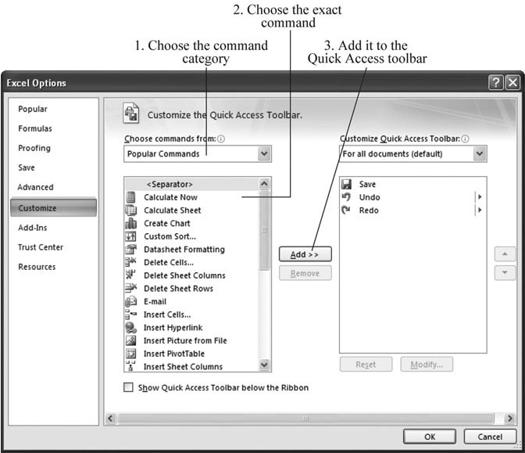This screenshot has height=453, width=525.
Task: Click the Delete Sheet Columns icon
Action: (130, 275)
